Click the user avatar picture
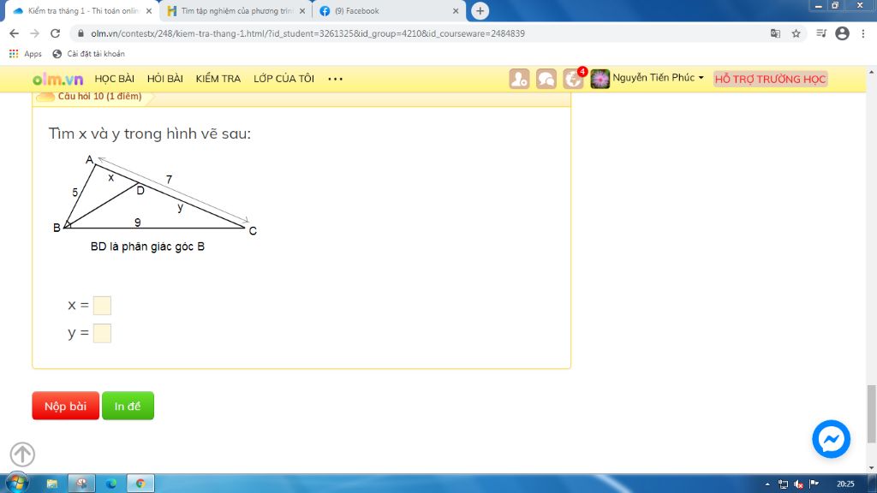This screenshot has height=493, width=877. pos(600,79)
